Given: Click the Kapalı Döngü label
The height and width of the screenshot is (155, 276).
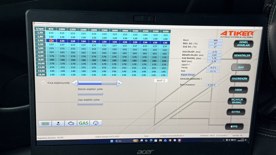Looking at the screenshot, I should click(x=188, y=74).
